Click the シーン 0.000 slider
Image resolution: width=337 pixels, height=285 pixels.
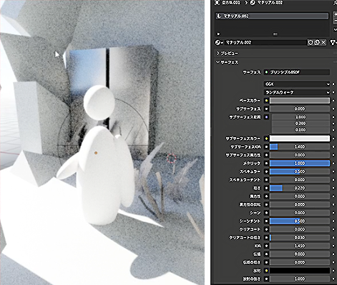(x=300, y=213)
